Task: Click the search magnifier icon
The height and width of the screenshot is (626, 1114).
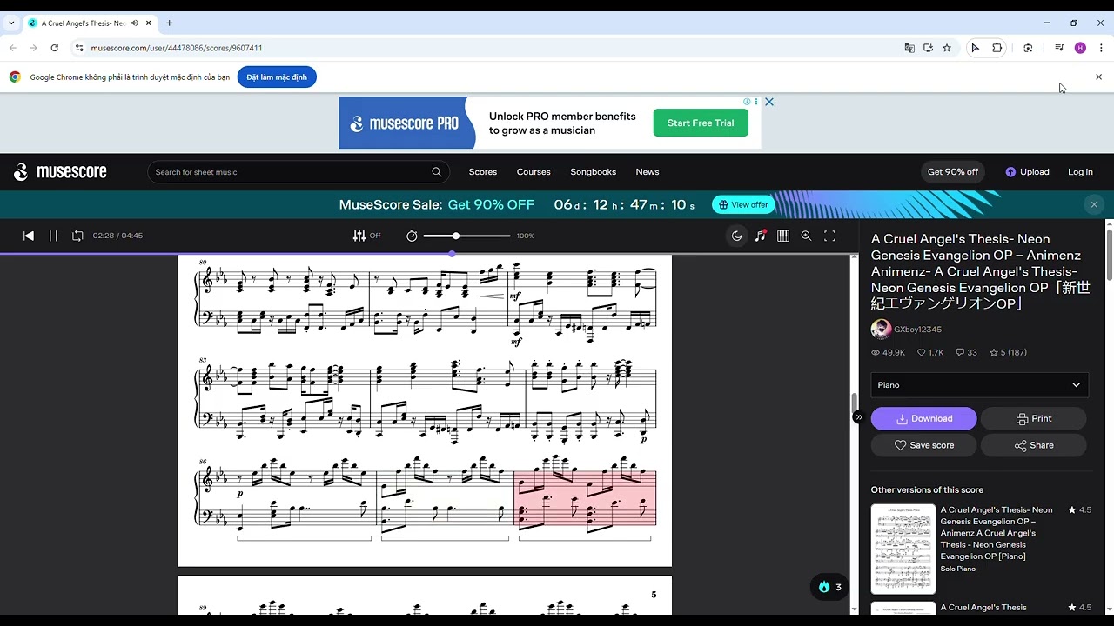Action: (x=437, y=172)
